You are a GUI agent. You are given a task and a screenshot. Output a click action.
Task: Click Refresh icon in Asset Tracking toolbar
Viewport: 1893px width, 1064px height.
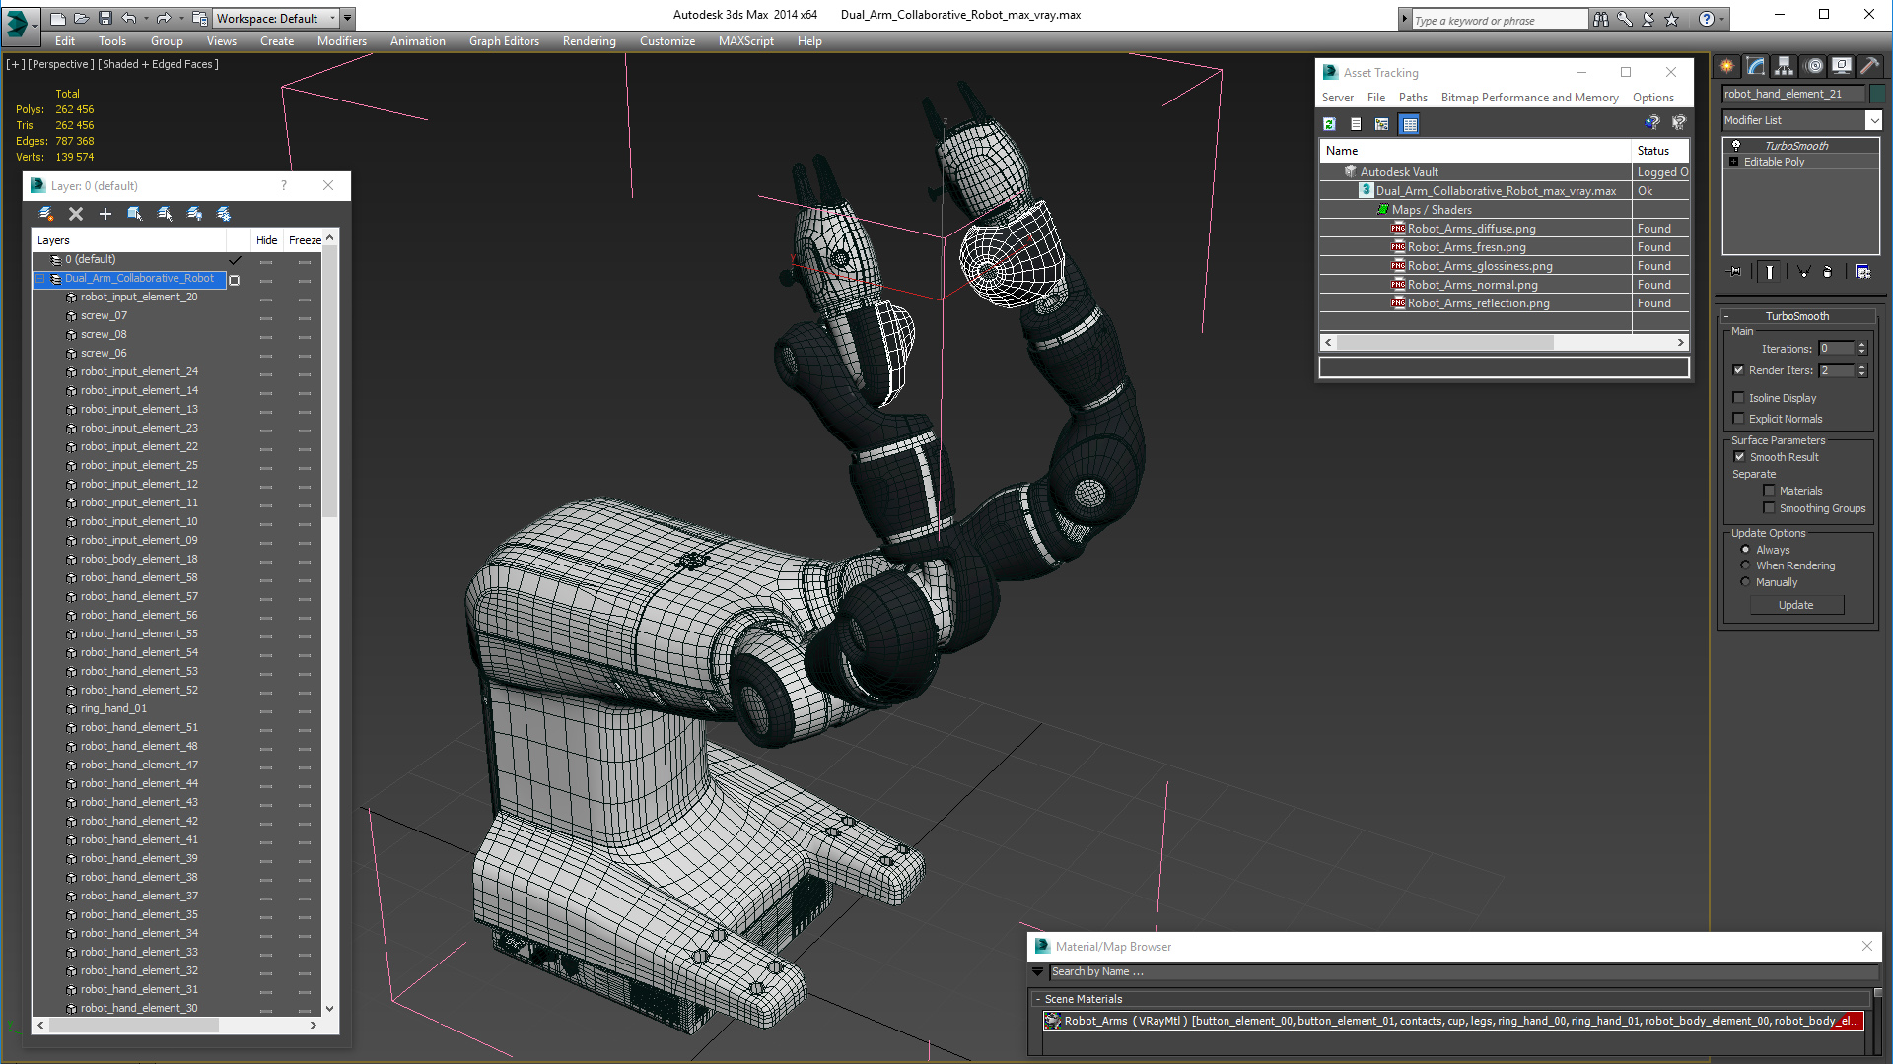[1329, 124]
